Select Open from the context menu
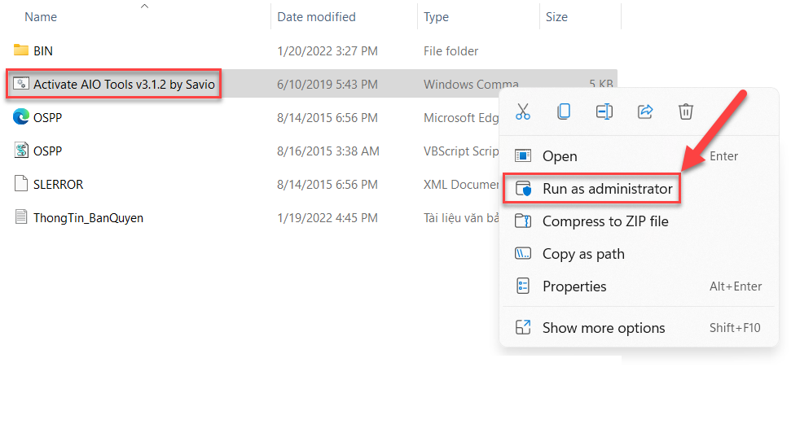Image resolution: width=800 pixels, height=424 pixels. pyautogui.click(x=560, y=156)
